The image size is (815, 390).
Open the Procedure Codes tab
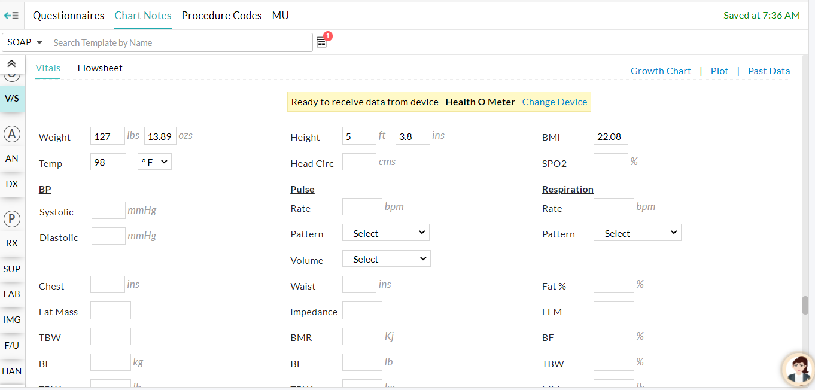pos(221,16)
